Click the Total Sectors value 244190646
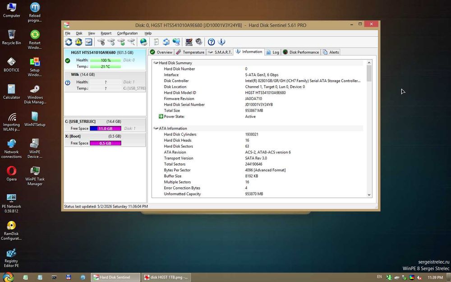The height and width of the screenshot is (282, 451). [x=253, y=164]
